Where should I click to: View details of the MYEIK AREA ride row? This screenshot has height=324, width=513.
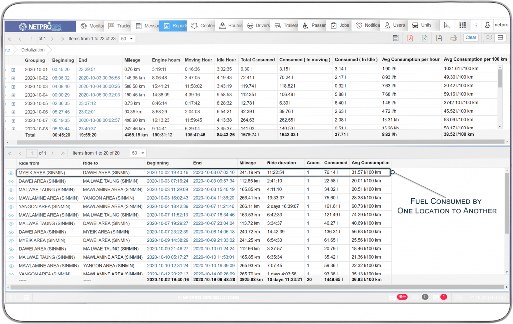pyautogui.click(x=10, y=173)
